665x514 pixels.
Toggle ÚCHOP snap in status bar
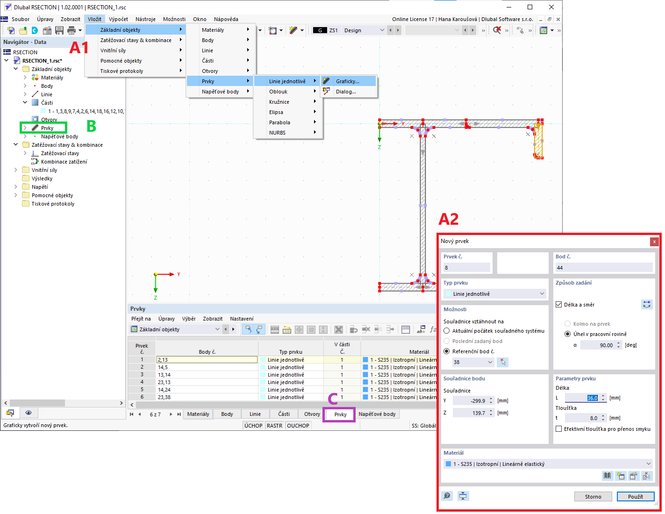coord(253,425)
